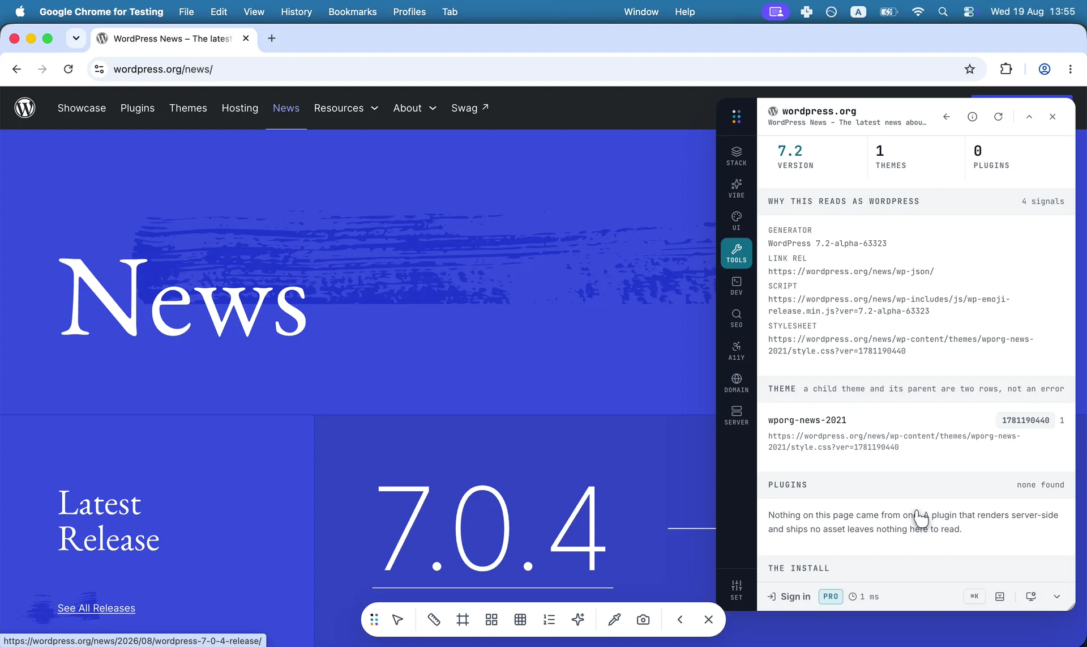This screenshot has height=647, width=1087.
Task: Collapse the panel with up chevron
Action: pos(1029,117)
